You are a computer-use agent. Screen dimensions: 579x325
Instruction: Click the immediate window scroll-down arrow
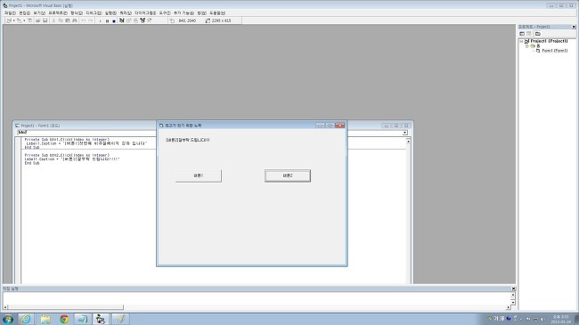pyautogui.click(x=513, y=303)
